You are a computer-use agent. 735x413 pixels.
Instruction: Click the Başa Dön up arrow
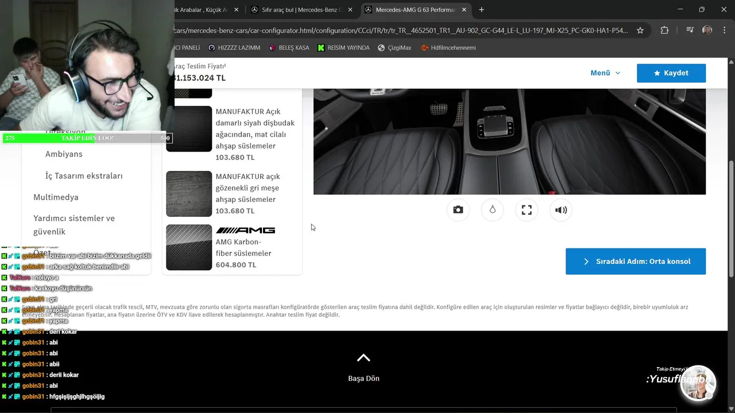point(363,358)
